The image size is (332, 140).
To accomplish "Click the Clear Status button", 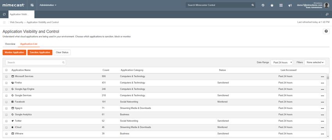I will point(62,52).
